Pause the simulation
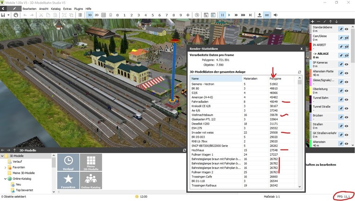The image size is (355, 201). [222, 15]
